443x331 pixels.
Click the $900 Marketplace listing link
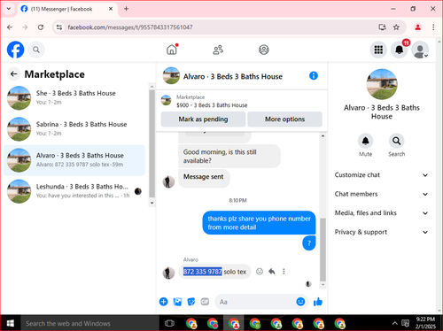pyautogui.click(x=212, y=105)
